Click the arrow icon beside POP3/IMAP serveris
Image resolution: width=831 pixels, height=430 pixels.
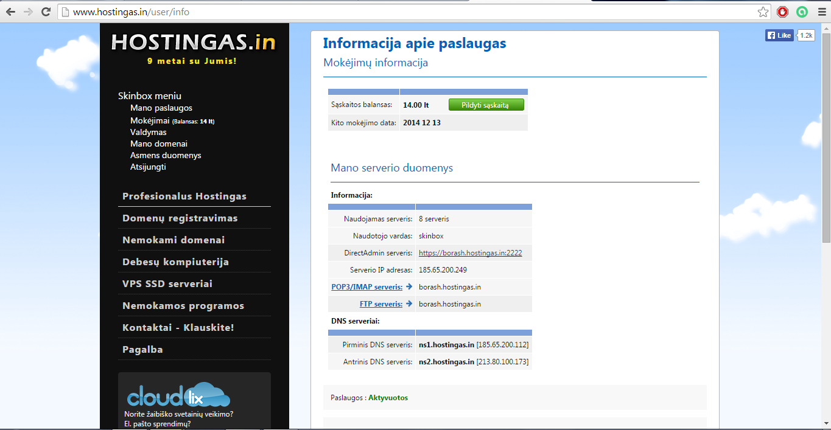coord(409,286)
